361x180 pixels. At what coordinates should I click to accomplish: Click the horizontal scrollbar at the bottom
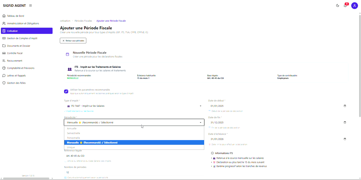tap(27, 178)
